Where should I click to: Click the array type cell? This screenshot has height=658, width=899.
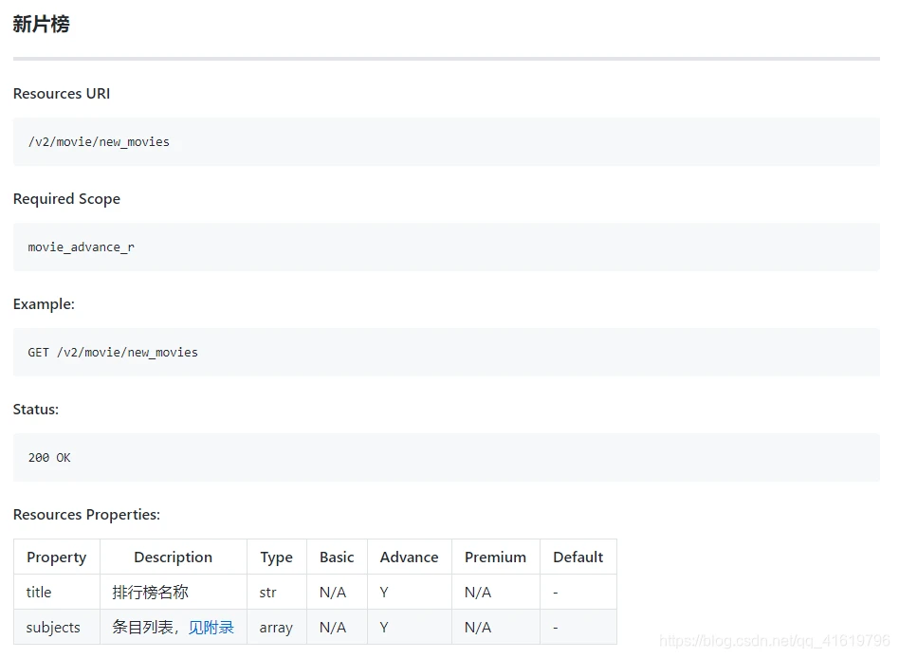click(x=276, y=627)
